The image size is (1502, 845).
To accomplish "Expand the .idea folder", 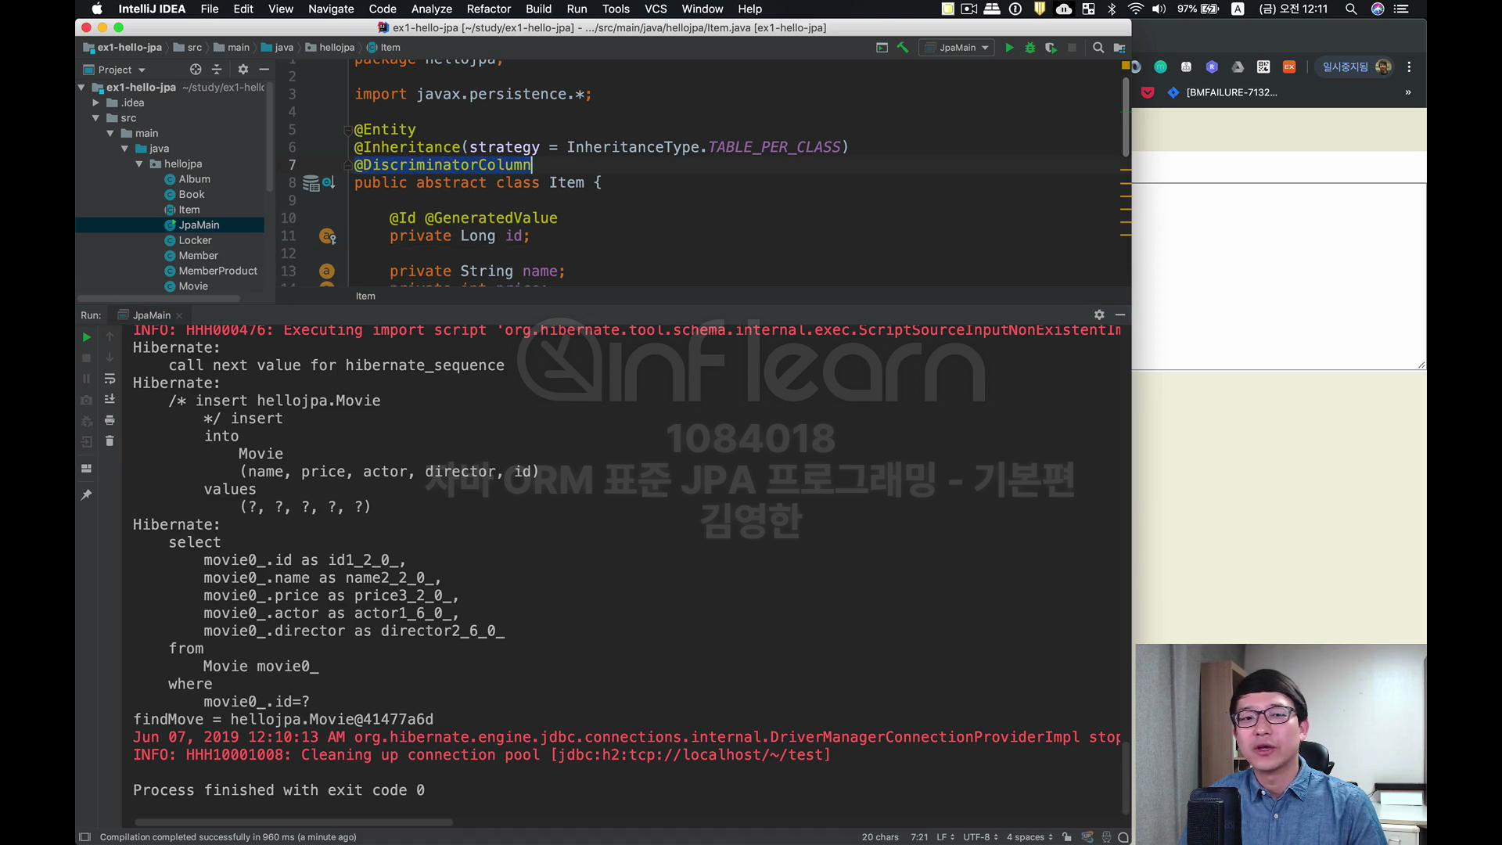I will (x=95, y=102).
